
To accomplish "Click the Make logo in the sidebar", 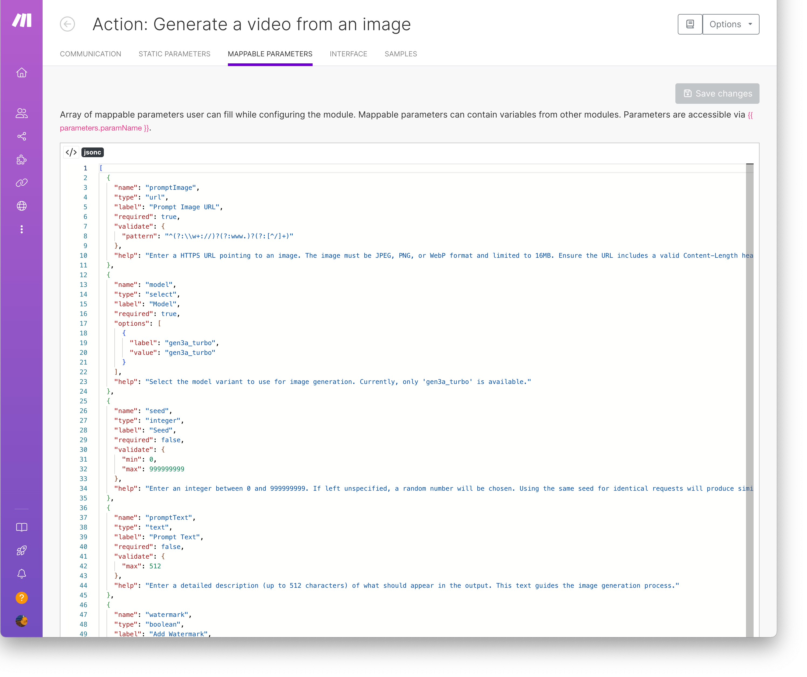I will pyautogui.click(x=22, y=20).
